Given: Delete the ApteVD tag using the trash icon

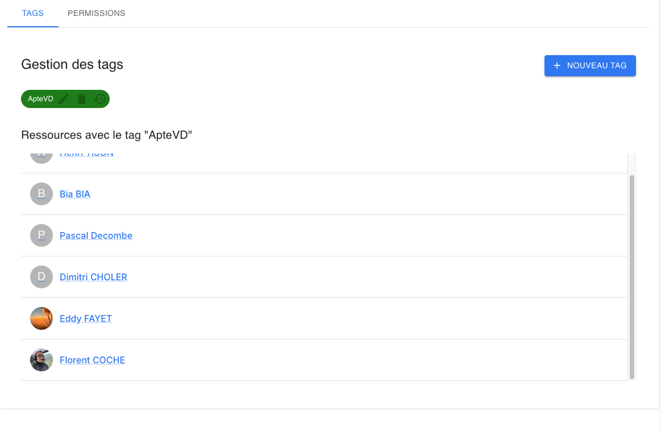Looking at the screenshot, I should [x=82, y=99].
